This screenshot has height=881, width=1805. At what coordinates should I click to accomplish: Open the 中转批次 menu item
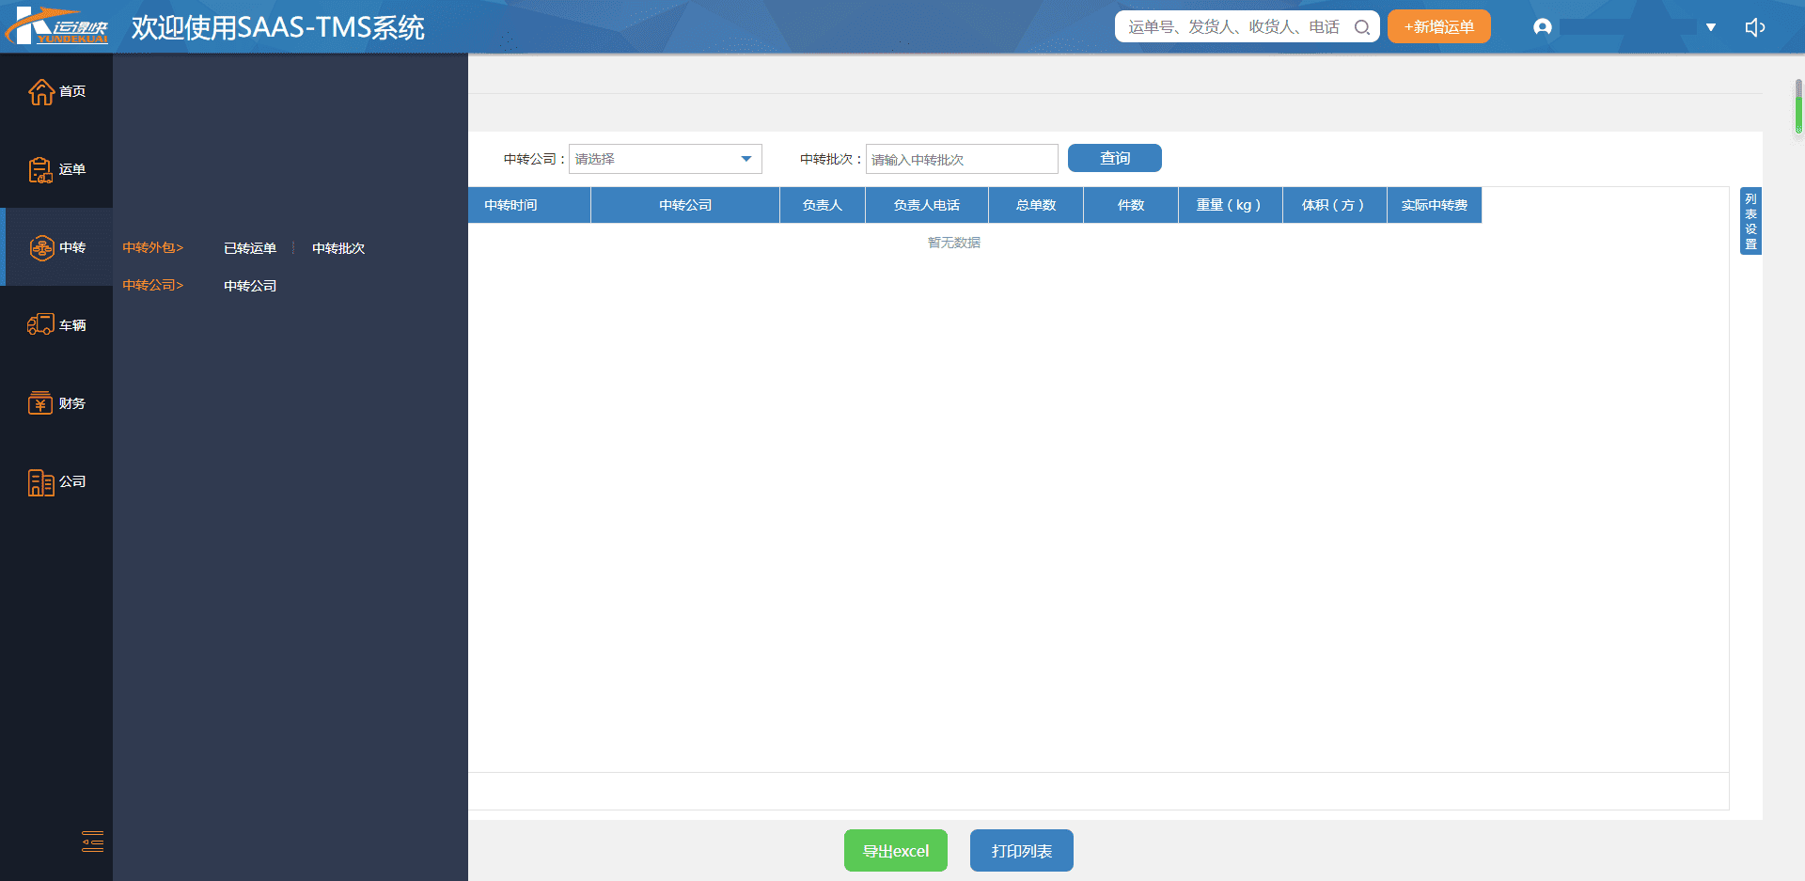click(x=338, y=248)
